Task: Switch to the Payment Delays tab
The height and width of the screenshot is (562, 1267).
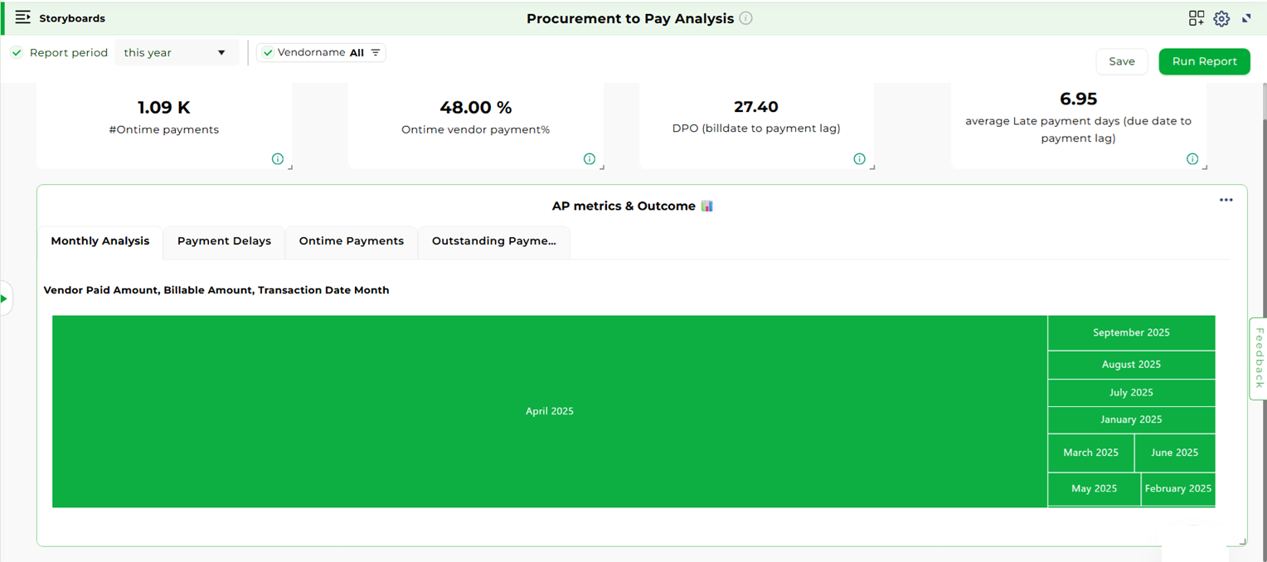Action: pos(224,241)
